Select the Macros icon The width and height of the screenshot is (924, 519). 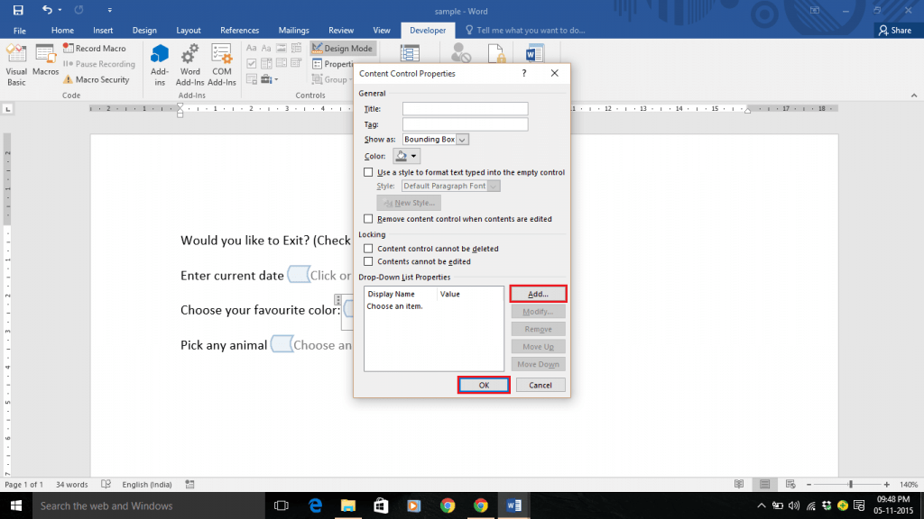click(x=45, y=58)
